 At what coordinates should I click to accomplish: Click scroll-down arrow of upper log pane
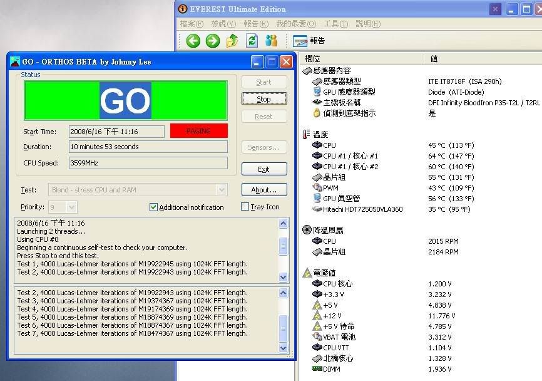tap(283, 277)
